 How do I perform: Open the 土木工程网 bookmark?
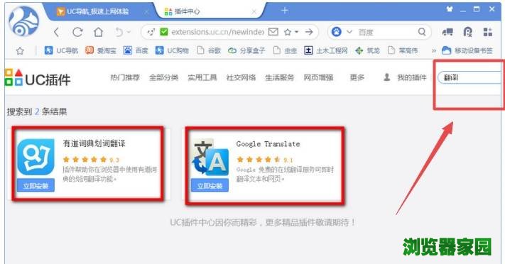(x=326, y=50)
